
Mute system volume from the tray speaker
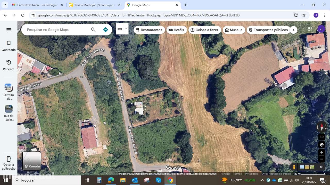coord(297,180)
